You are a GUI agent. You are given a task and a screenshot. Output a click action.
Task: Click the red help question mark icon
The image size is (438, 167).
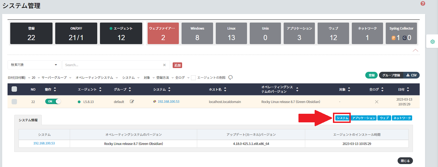coord(423,3)
